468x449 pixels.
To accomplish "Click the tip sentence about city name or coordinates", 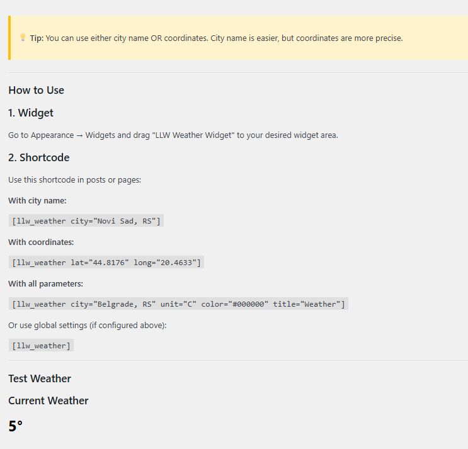I will pos(224,38).
